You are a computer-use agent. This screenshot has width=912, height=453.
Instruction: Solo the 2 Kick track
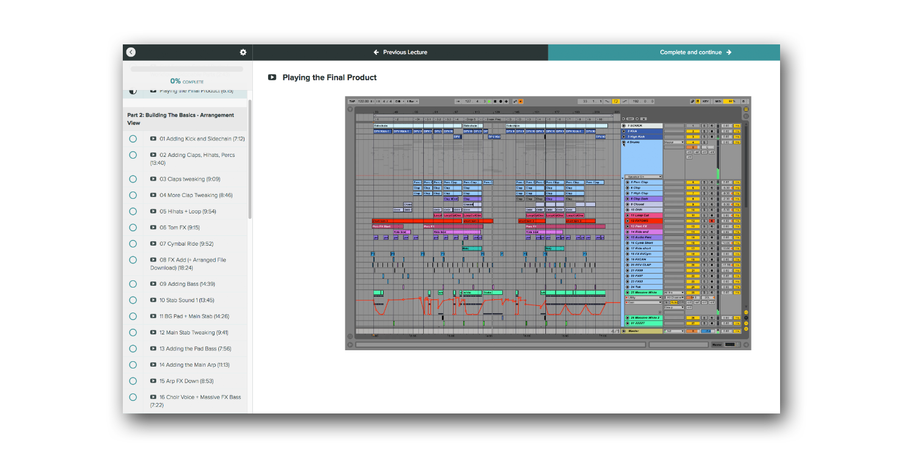click(x=704, y=131)
